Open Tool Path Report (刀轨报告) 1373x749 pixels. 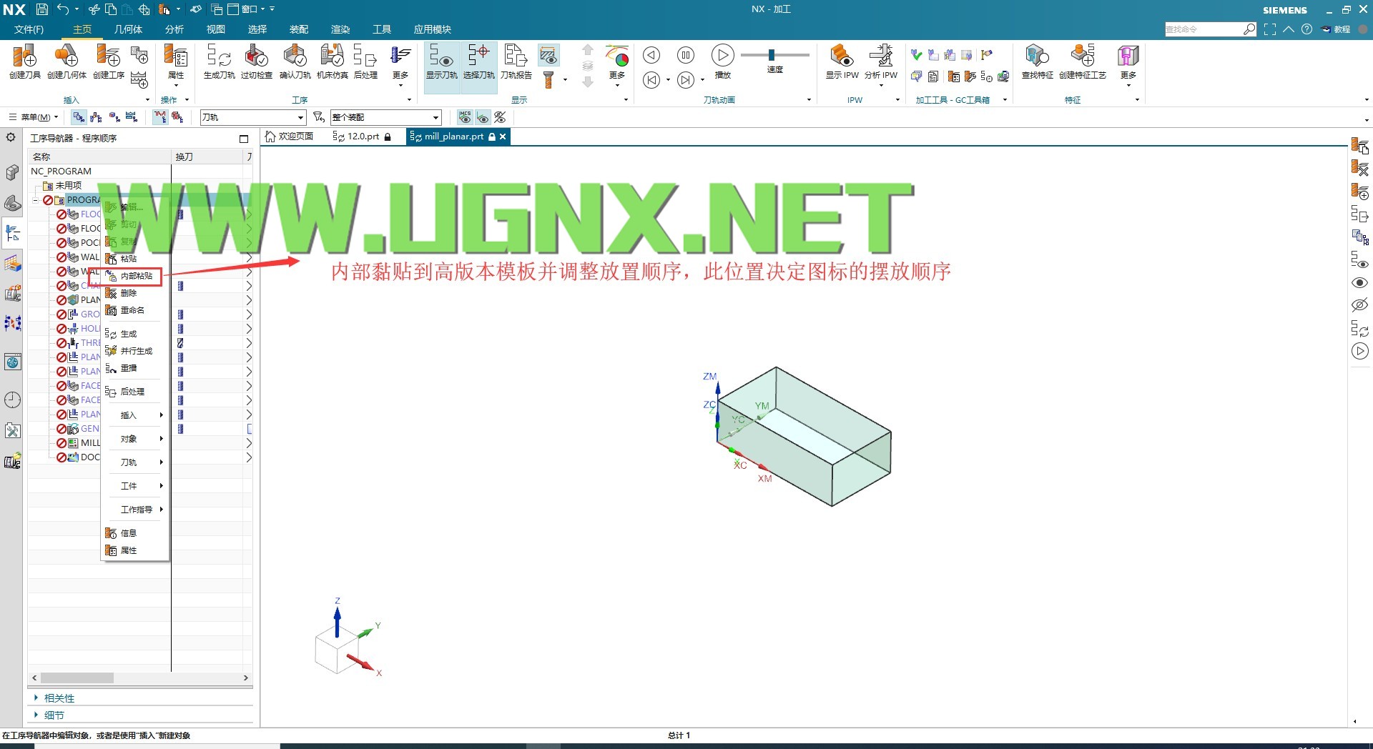(x=516, y=61)
